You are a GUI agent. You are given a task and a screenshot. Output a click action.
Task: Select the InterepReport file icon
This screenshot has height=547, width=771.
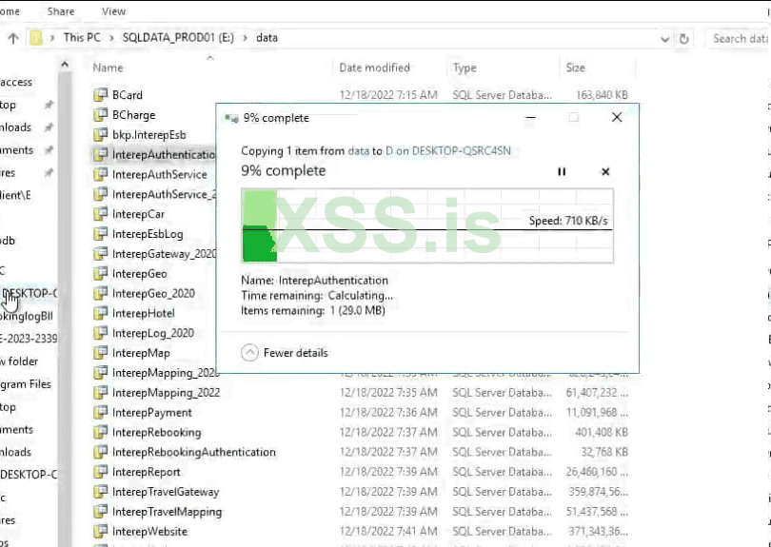click(100, 472)
